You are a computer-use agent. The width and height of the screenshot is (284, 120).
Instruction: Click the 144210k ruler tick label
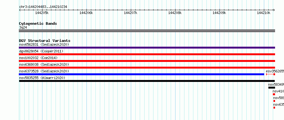pyautogui.click(x=264, y=13)
